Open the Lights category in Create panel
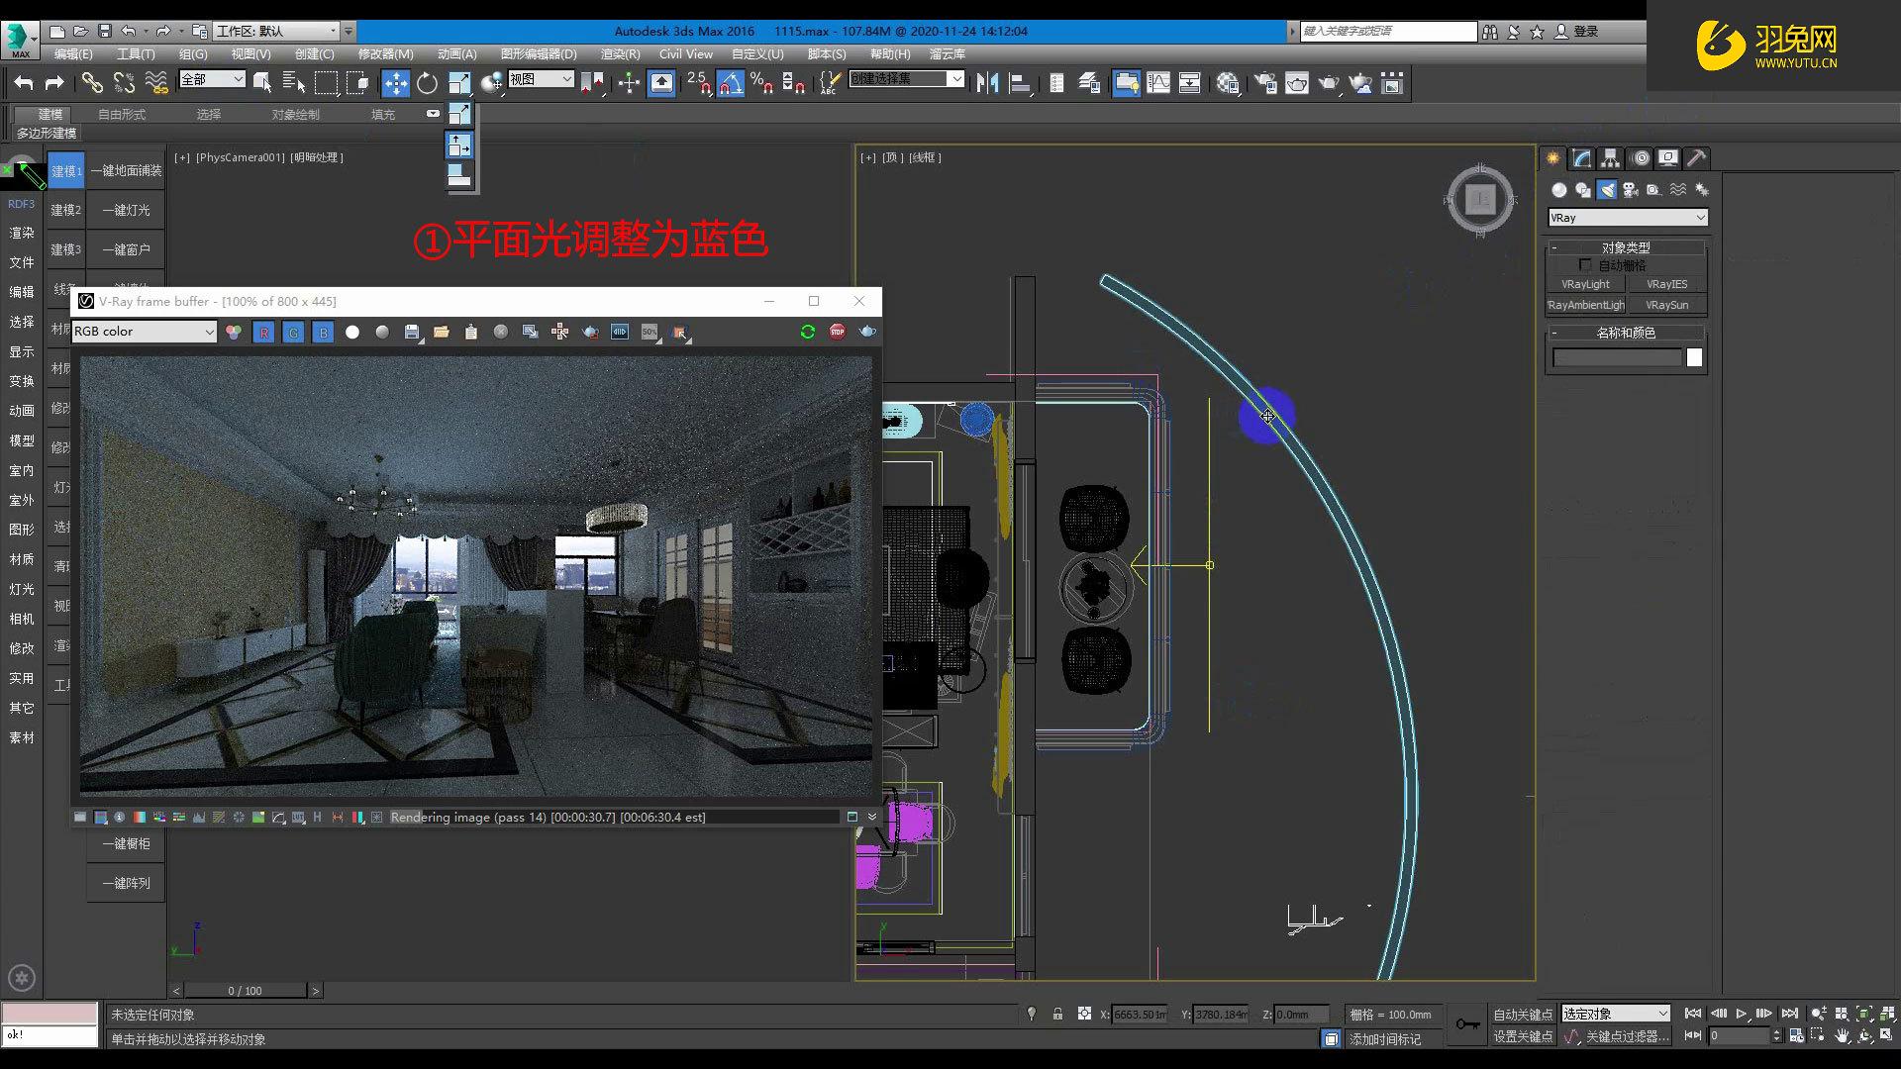The width and height of the screenshot is (1901, 1069). click(1607, 190)
